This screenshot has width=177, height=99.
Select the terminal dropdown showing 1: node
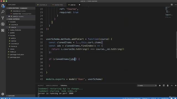tap(147, 86)
